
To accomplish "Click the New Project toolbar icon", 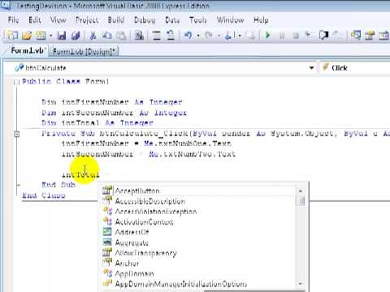I will [x=12, y=35].
